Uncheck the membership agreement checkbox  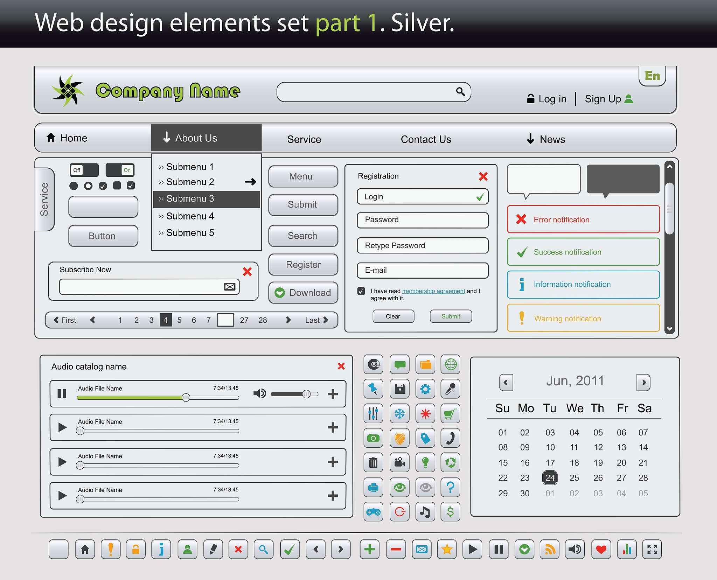coord(361,291)
